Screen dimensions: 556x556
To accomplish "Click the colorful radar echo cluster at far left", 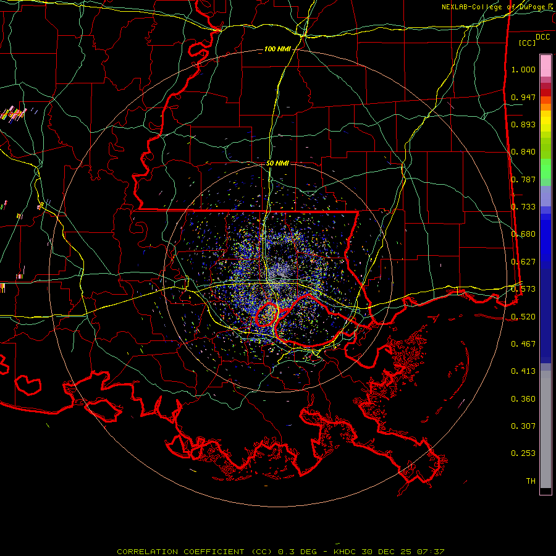I will pos(14,114).
